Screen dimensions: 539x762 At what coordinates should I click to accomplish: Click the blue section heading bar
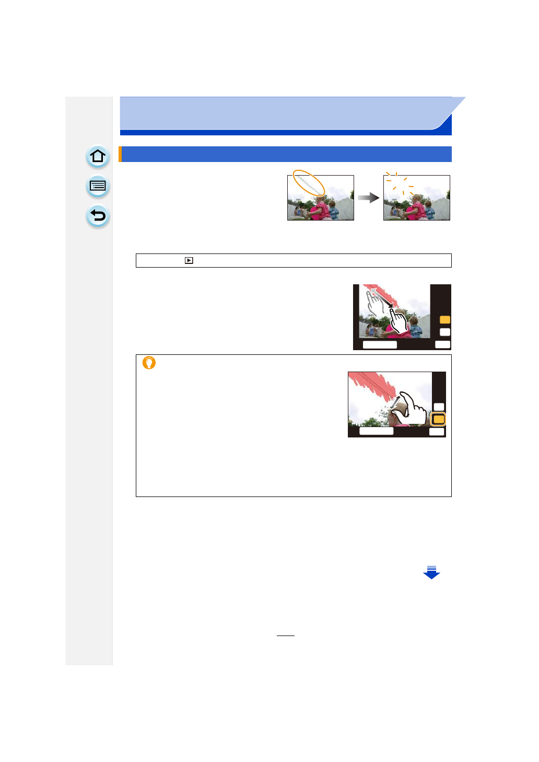tap(286, 154)
